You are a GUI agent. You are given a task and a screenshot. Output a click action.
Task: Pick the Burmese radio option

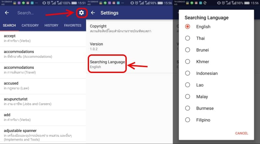188,108
